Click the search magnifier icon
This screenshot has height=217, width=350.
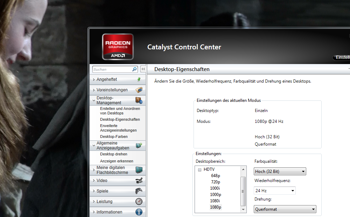point(134,69)
